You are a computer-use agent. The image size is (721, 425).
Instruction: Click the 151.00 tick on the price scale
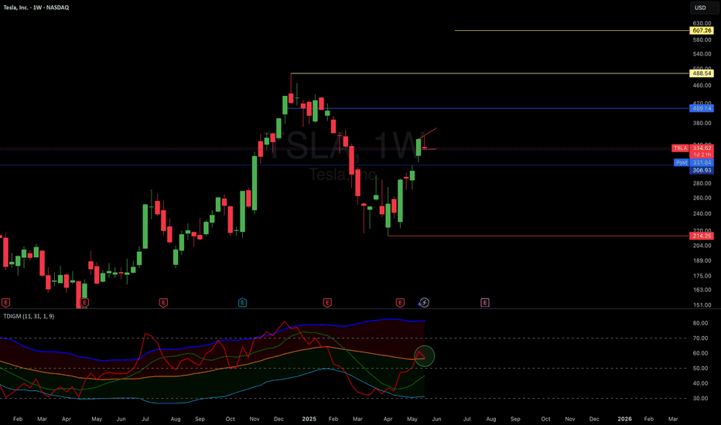pyautogui.click(x=702, y=305)
